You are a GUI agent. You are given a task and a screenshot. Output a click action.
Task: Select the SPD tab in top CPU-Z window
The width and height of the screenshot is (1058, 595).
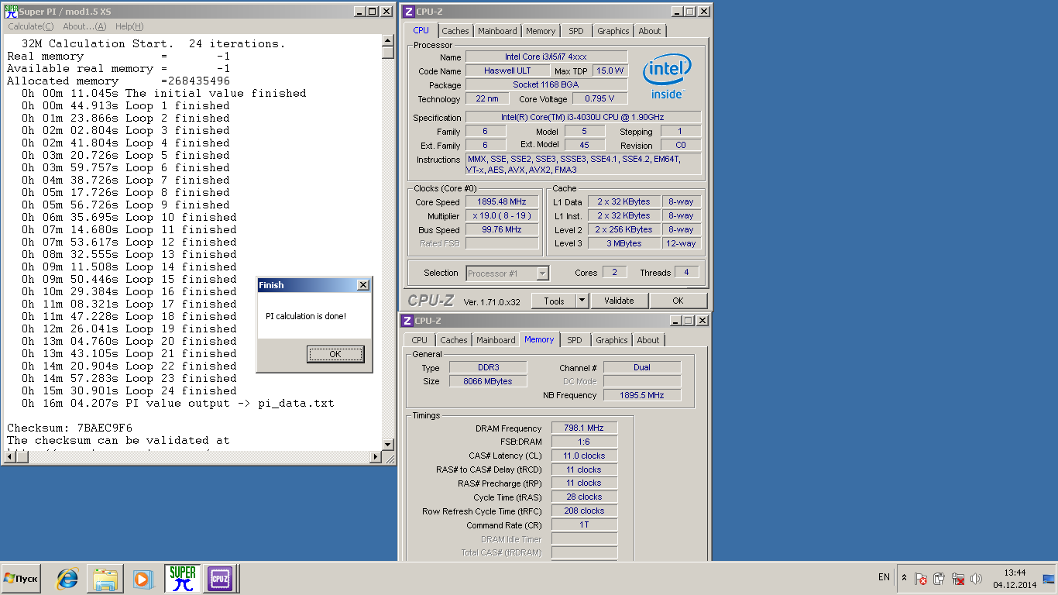point(576,31)
